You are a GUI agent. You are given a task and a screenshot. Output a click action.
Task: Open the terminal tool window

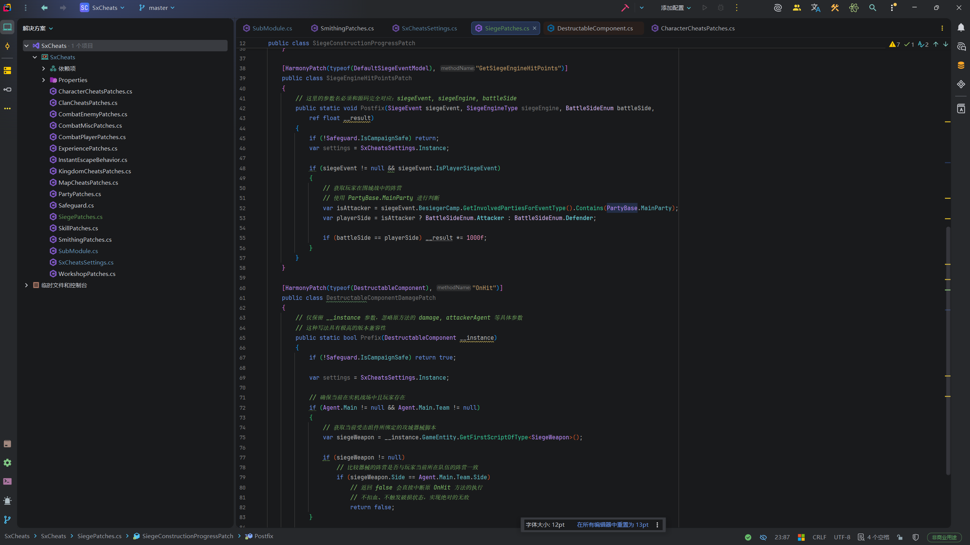tap(7, 482)
